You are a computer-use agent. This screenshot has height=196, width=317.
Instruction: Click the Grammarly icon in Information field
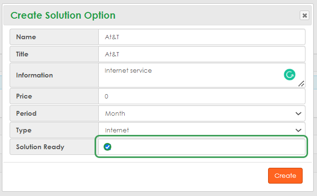pyautogui.click(x=289, y=74)
